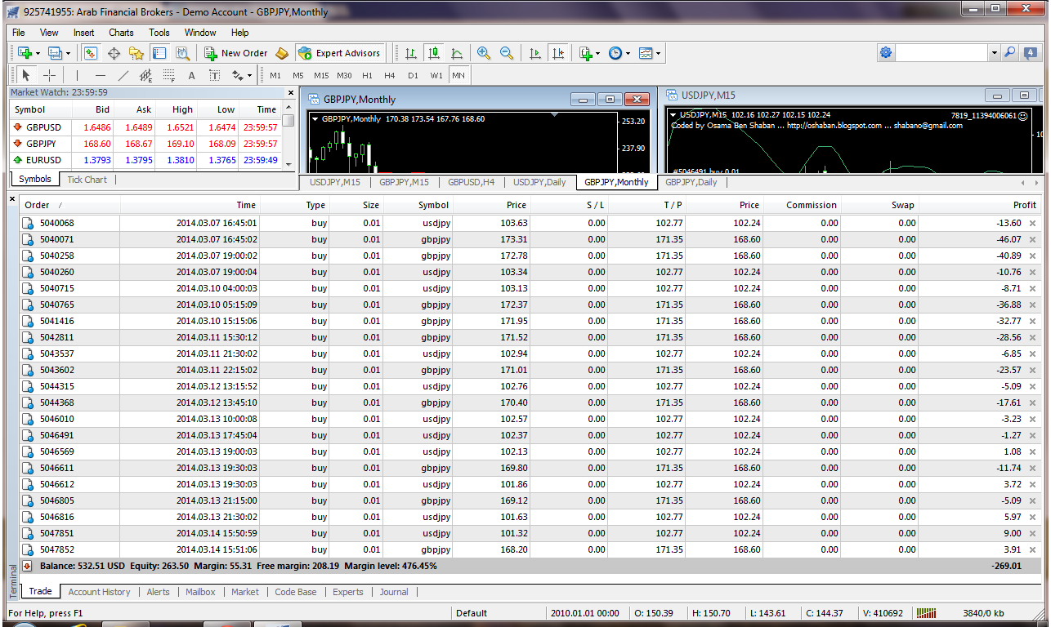
Task: Switch to D1 timeframe
Action: coord(413,75)
